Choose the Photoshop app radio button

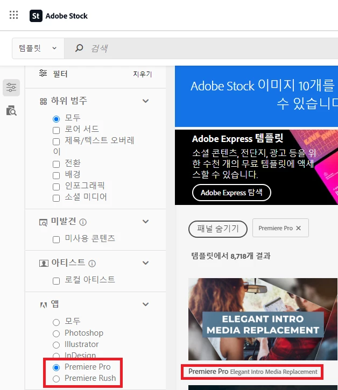[x=57, y=334]
